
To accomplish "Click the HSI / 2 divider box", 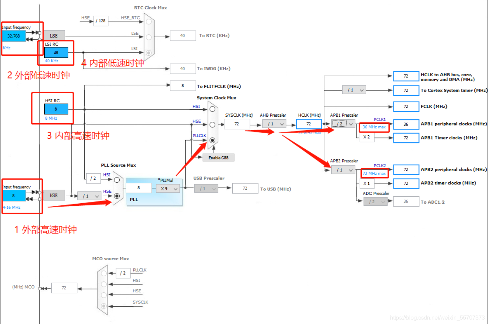I will (x=93, y=178).
